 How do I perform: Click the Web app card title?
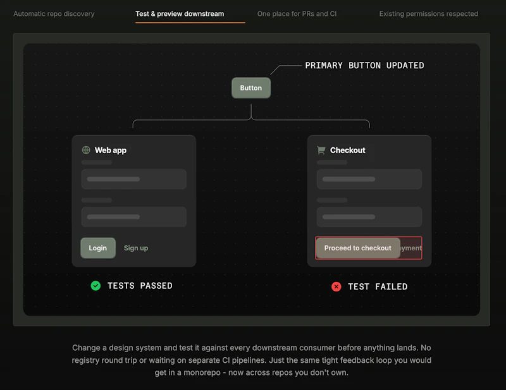110,150
